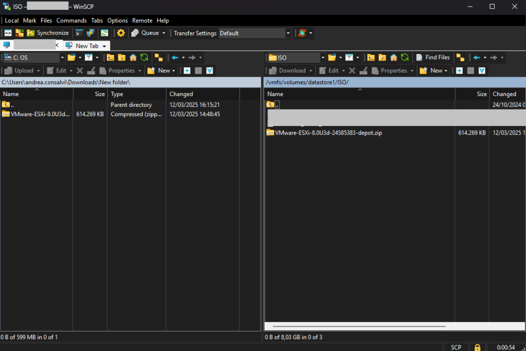Click the Queue button
This screenshot has width=526, height=351.
(x=145, y=33)
